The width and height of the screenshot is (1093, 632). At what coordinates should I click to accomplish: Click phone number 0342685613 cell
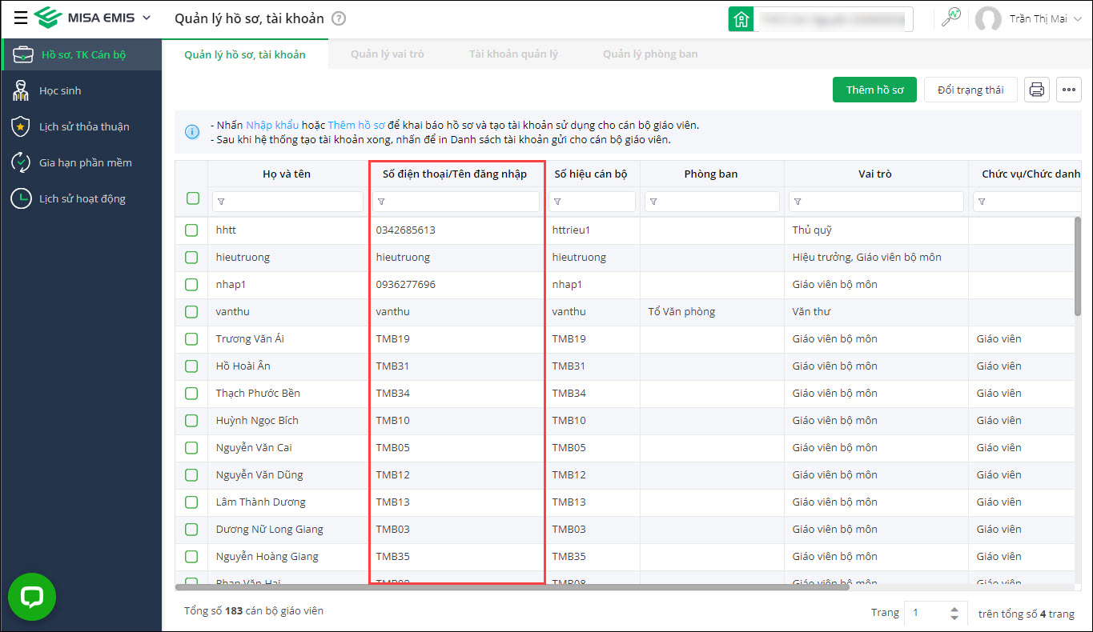tap(456, 230)
